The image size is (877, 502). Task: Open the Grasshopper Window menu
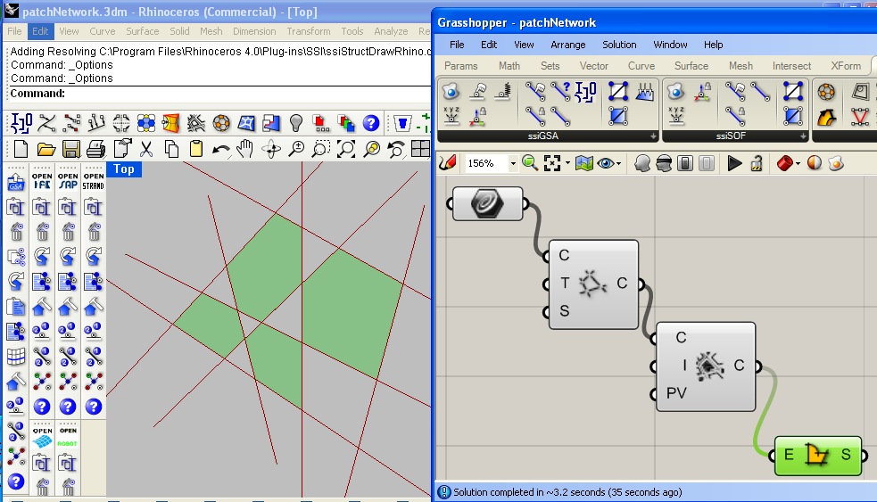(670, 45)
